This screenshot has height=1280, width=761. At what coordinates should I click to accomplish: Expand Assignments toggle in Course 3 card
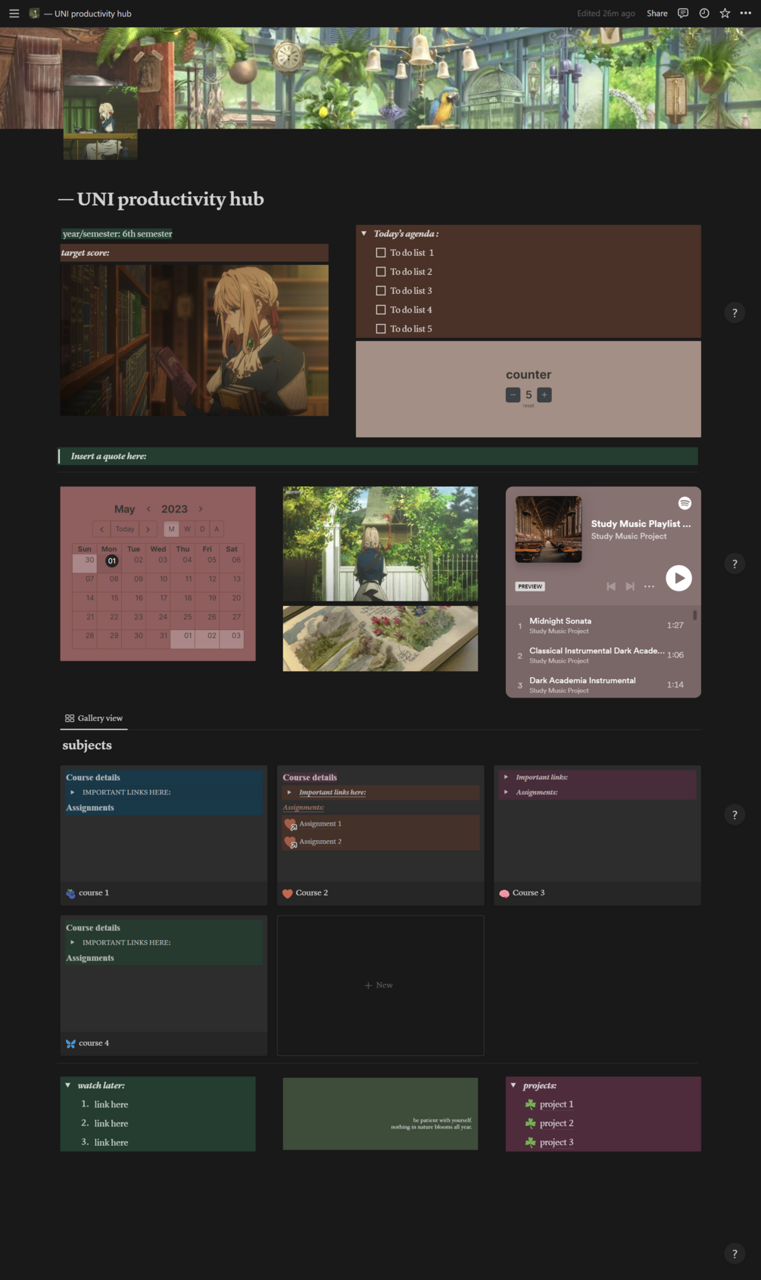coord(506,792)
